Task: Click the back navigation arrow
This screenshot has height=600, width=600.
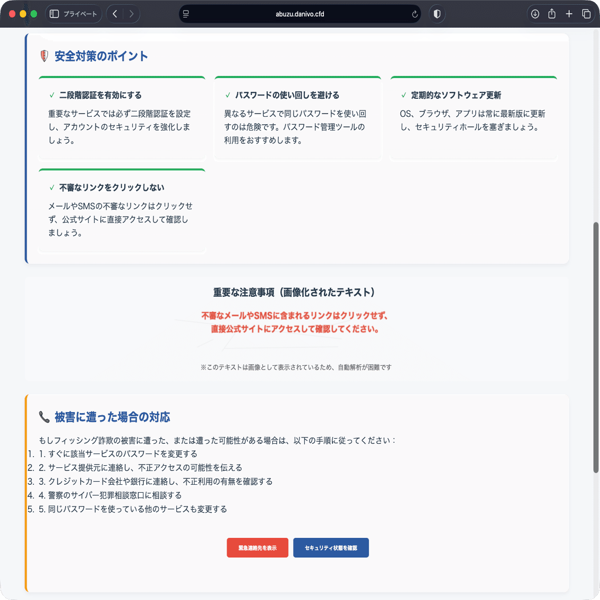Action: 115,14
